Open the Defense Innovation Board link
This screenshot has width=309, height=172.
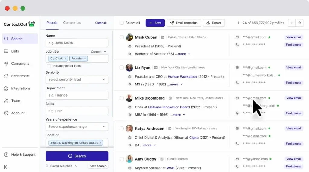click(169, 107)
